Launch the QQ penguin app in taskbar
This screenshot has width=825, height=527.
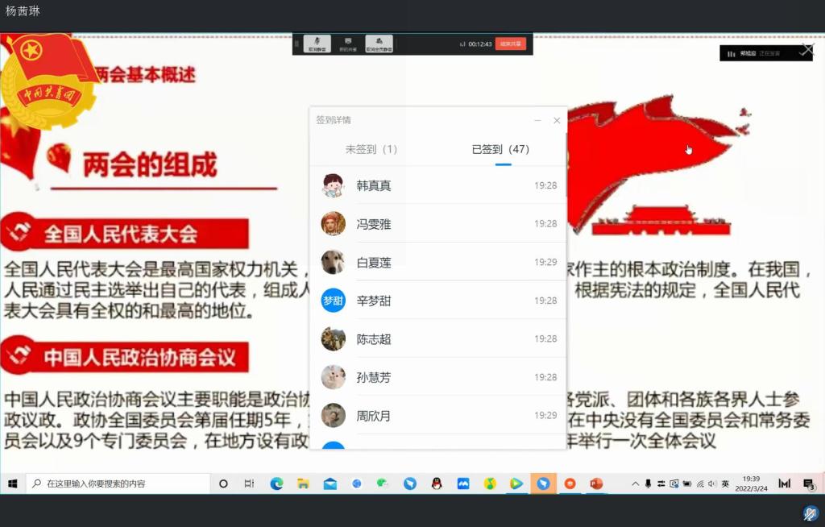[x=436, y=483]
